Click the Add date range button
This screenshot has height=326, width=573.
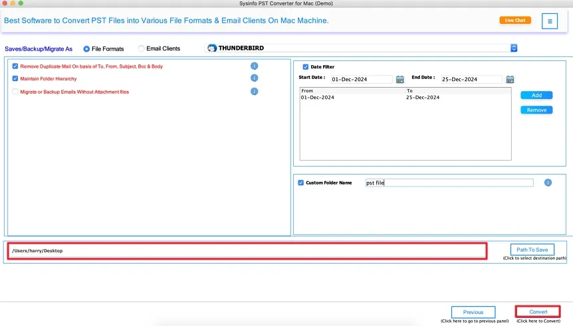536,96
